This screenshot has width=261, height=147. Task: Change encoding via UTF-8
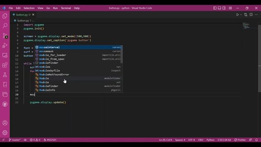(x=191, y=140)
